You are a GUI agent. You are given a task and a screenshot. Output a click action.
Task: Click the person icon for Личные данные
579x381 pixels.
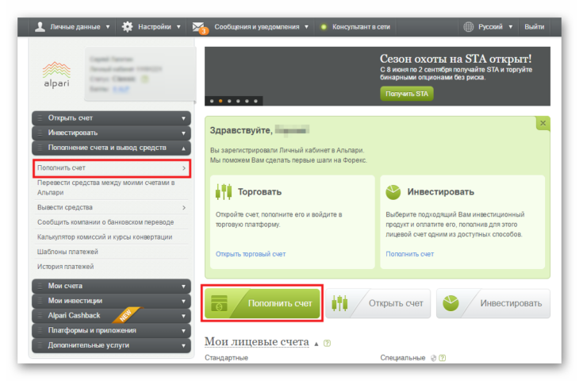(40, 27)
